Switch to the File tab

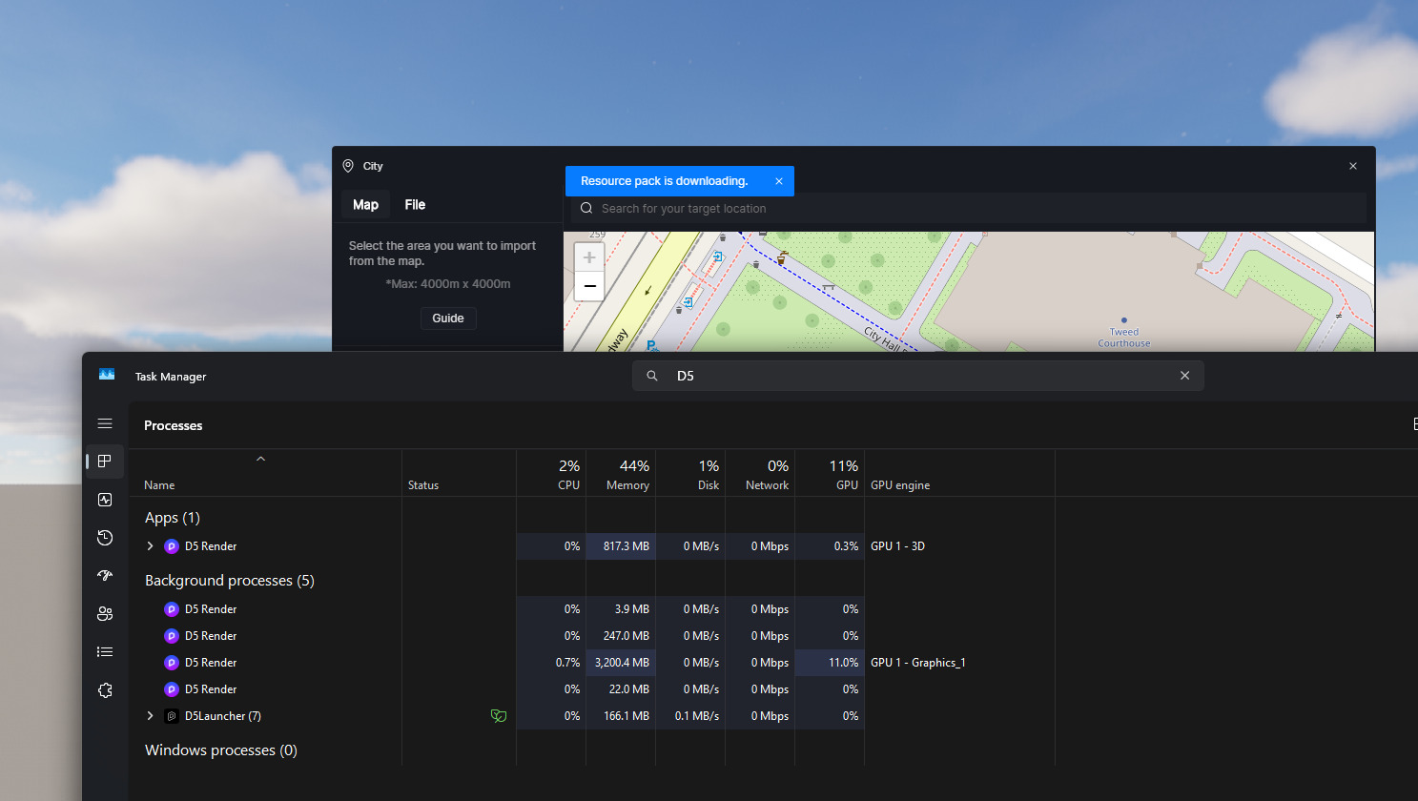[x=415, y=205]
